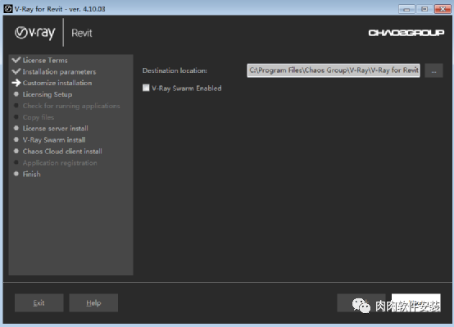
Task: Click the Destination location path field
Action: coord(334,70)
